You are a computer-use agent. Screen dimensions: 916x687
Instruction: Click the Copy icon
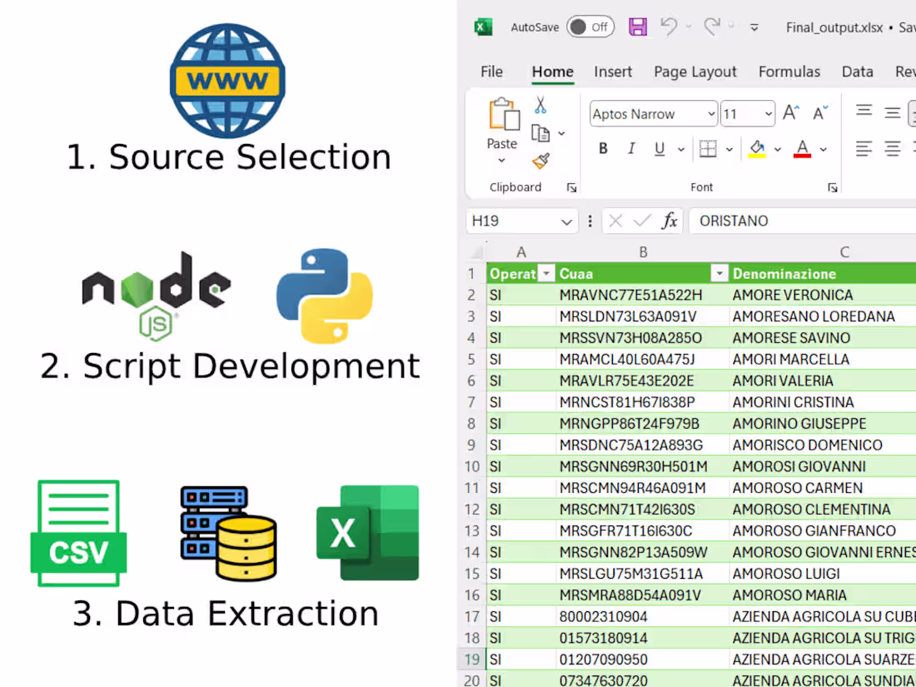point(540,132)
